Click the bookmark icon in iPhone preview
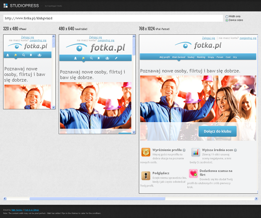 tap(31, 55)
